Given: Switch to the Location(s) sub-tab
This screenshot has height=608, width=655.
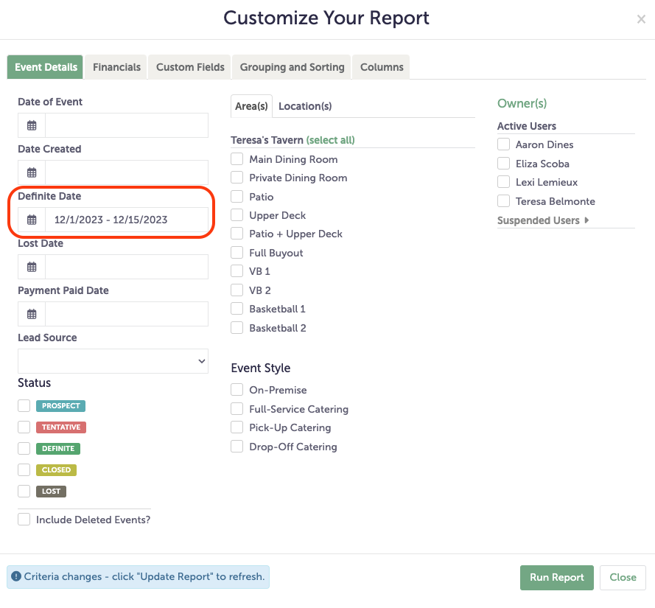Looking at the screenshot, I should [305, 106].
